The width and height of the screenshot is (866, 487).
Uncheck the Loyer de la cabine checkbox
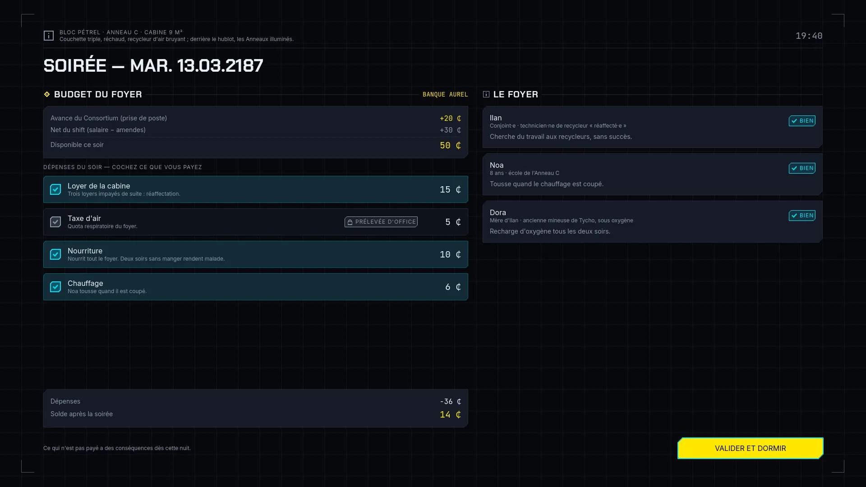pyautogui.click(x=55, y=189)
